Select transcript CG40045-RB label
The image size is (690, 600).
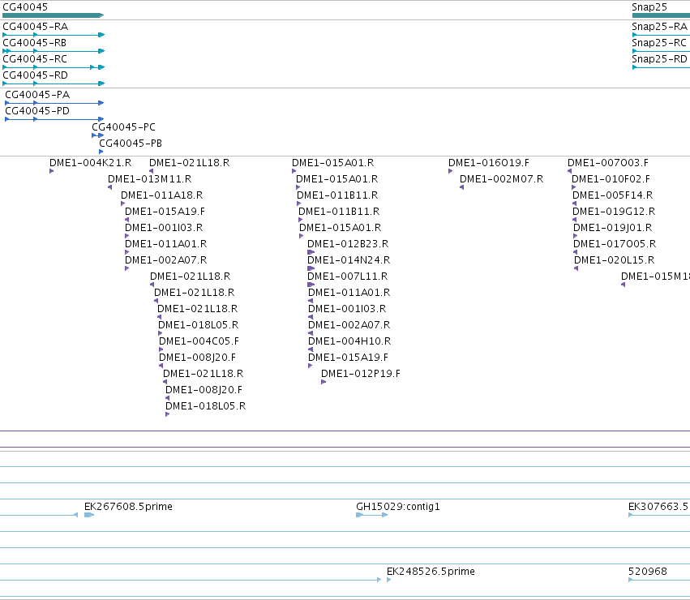click(x=35, y=43)
